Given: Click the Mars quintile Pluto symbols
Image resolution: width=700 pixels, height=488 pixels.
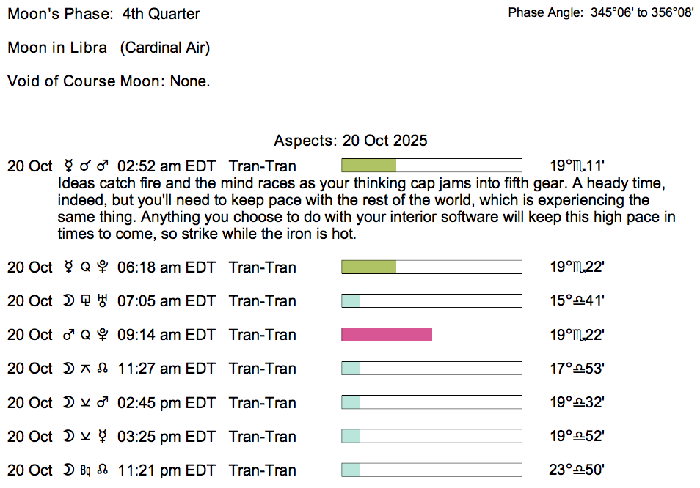Looking at the screenshot, I should pos(87,335).
